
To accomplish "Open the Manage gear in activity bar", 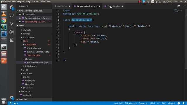I will click(12, 98).
